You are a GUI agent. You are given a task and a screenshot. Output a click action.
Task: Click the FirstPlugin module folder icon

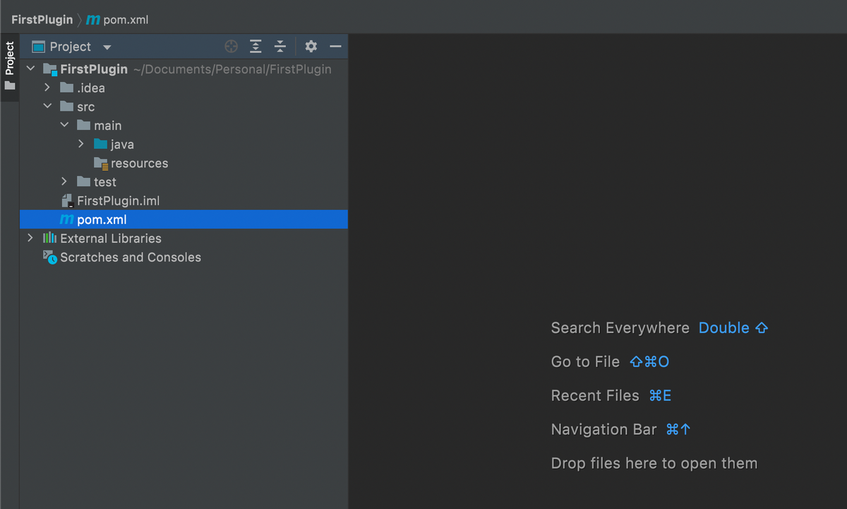click(50, 69)
